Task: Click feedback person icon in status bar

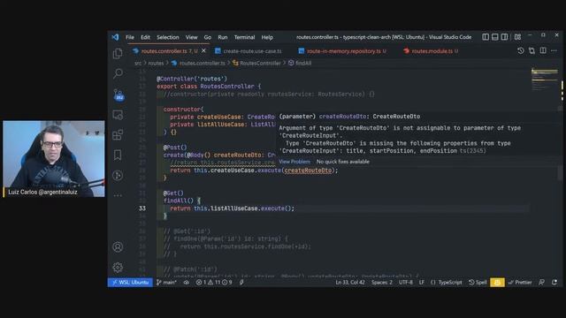Action: pyautogui.click(x=541, y=283)
